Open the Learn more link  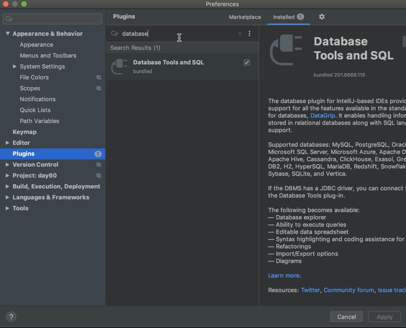pyautogui.click(x=283, y=276)
